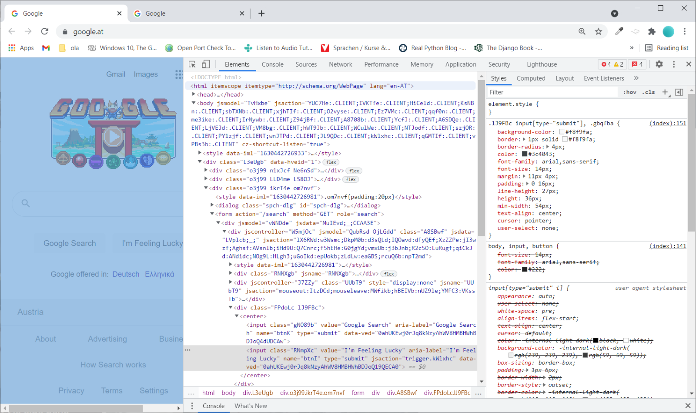This screenshot has width=696, height=413.
Task: Open Chrome three-dot menu
Action: pos(685,31)
